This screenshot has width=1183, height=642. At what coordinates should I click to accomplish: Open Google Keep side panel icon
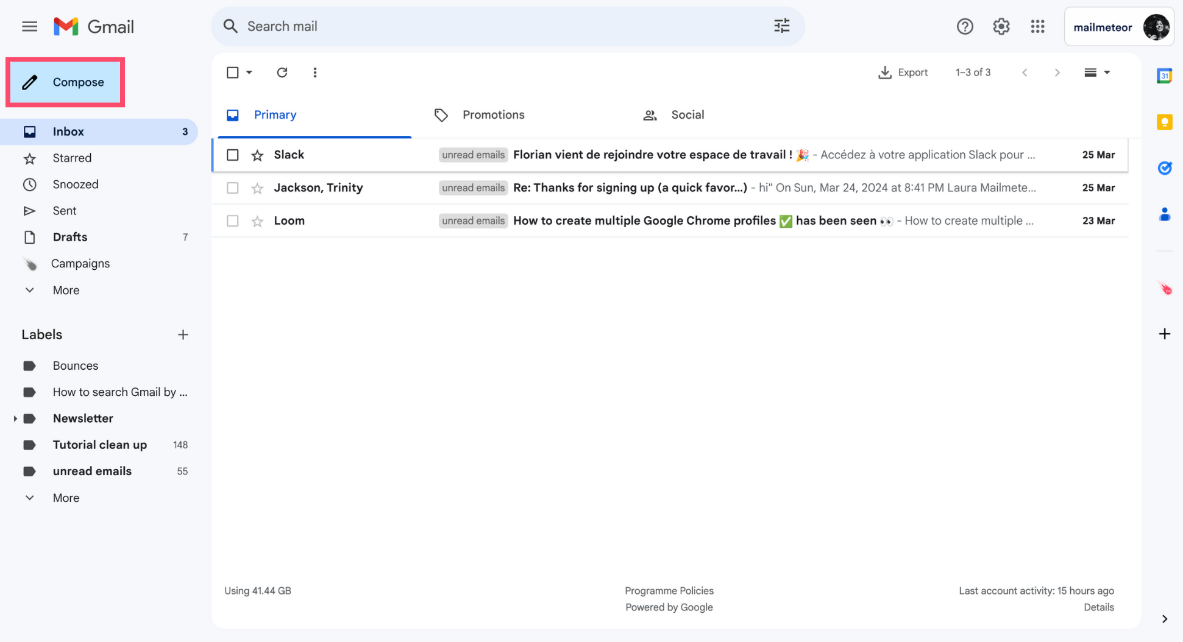point(1164,122)
